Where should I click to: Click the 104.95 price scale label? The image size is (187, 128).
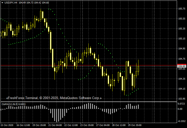pos(182,48)
